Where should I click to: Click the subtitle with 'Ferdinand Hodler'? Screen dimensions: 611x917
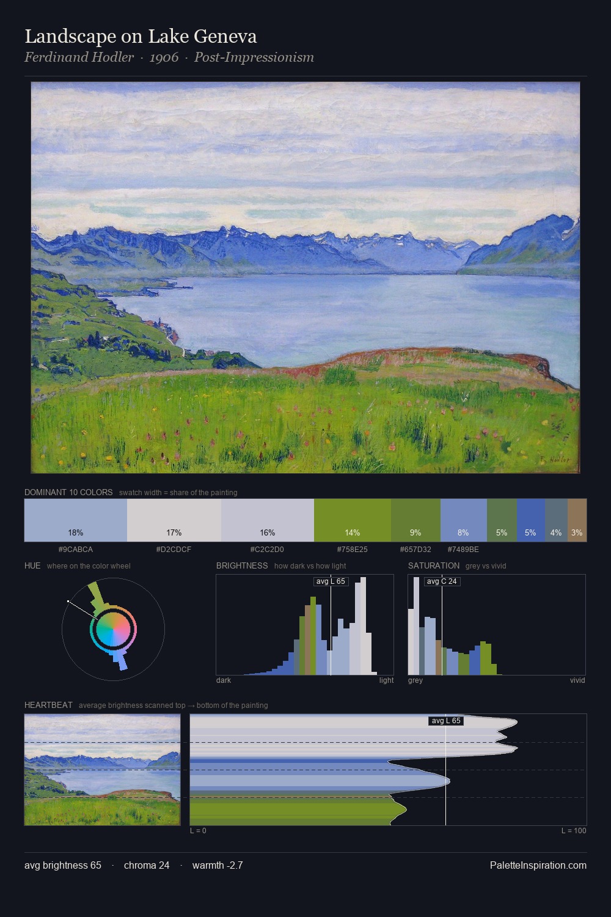coord(169,57)
